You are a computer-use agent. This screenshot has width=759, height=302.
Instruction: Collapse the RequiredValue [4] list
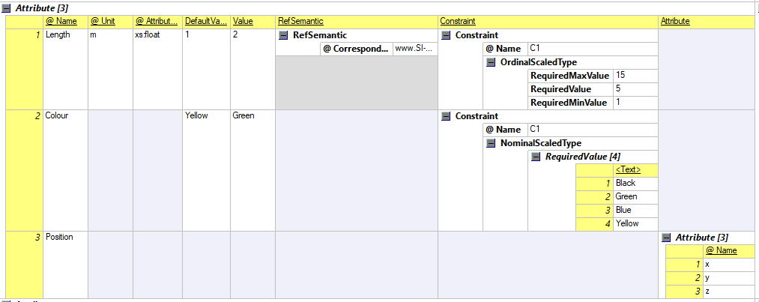point(535,157)
